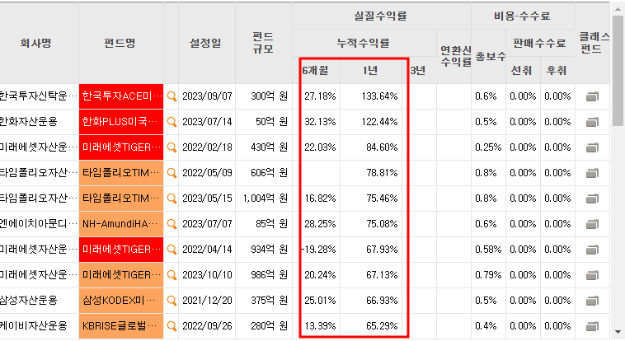Open magnifier for 한화PLUS미국 fund
This screenshot has height=341, width=625.
pos(172,122)
